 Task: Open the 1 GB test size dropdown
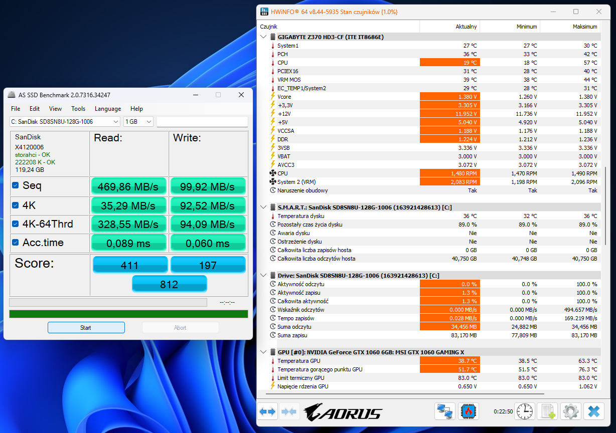click(x=138, y=122)
